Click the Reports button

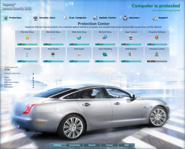click(x=92, y=145)
